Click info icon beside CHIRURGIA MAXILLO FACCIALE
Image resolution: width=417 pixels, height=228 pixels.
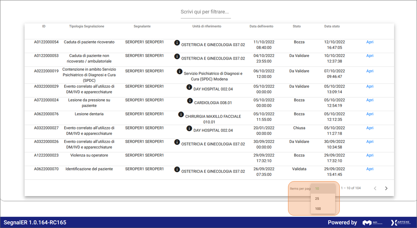tap(181, 114)
